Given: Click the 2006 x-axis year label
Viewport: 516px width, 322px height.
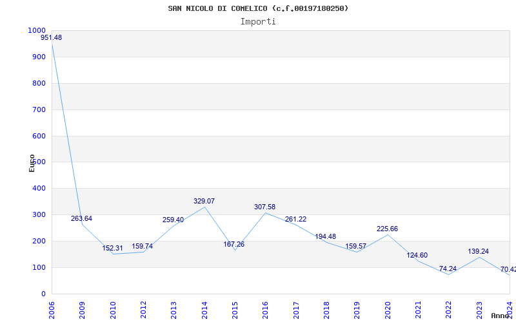Looking at the screenshot, I should (x=52, y=310).
